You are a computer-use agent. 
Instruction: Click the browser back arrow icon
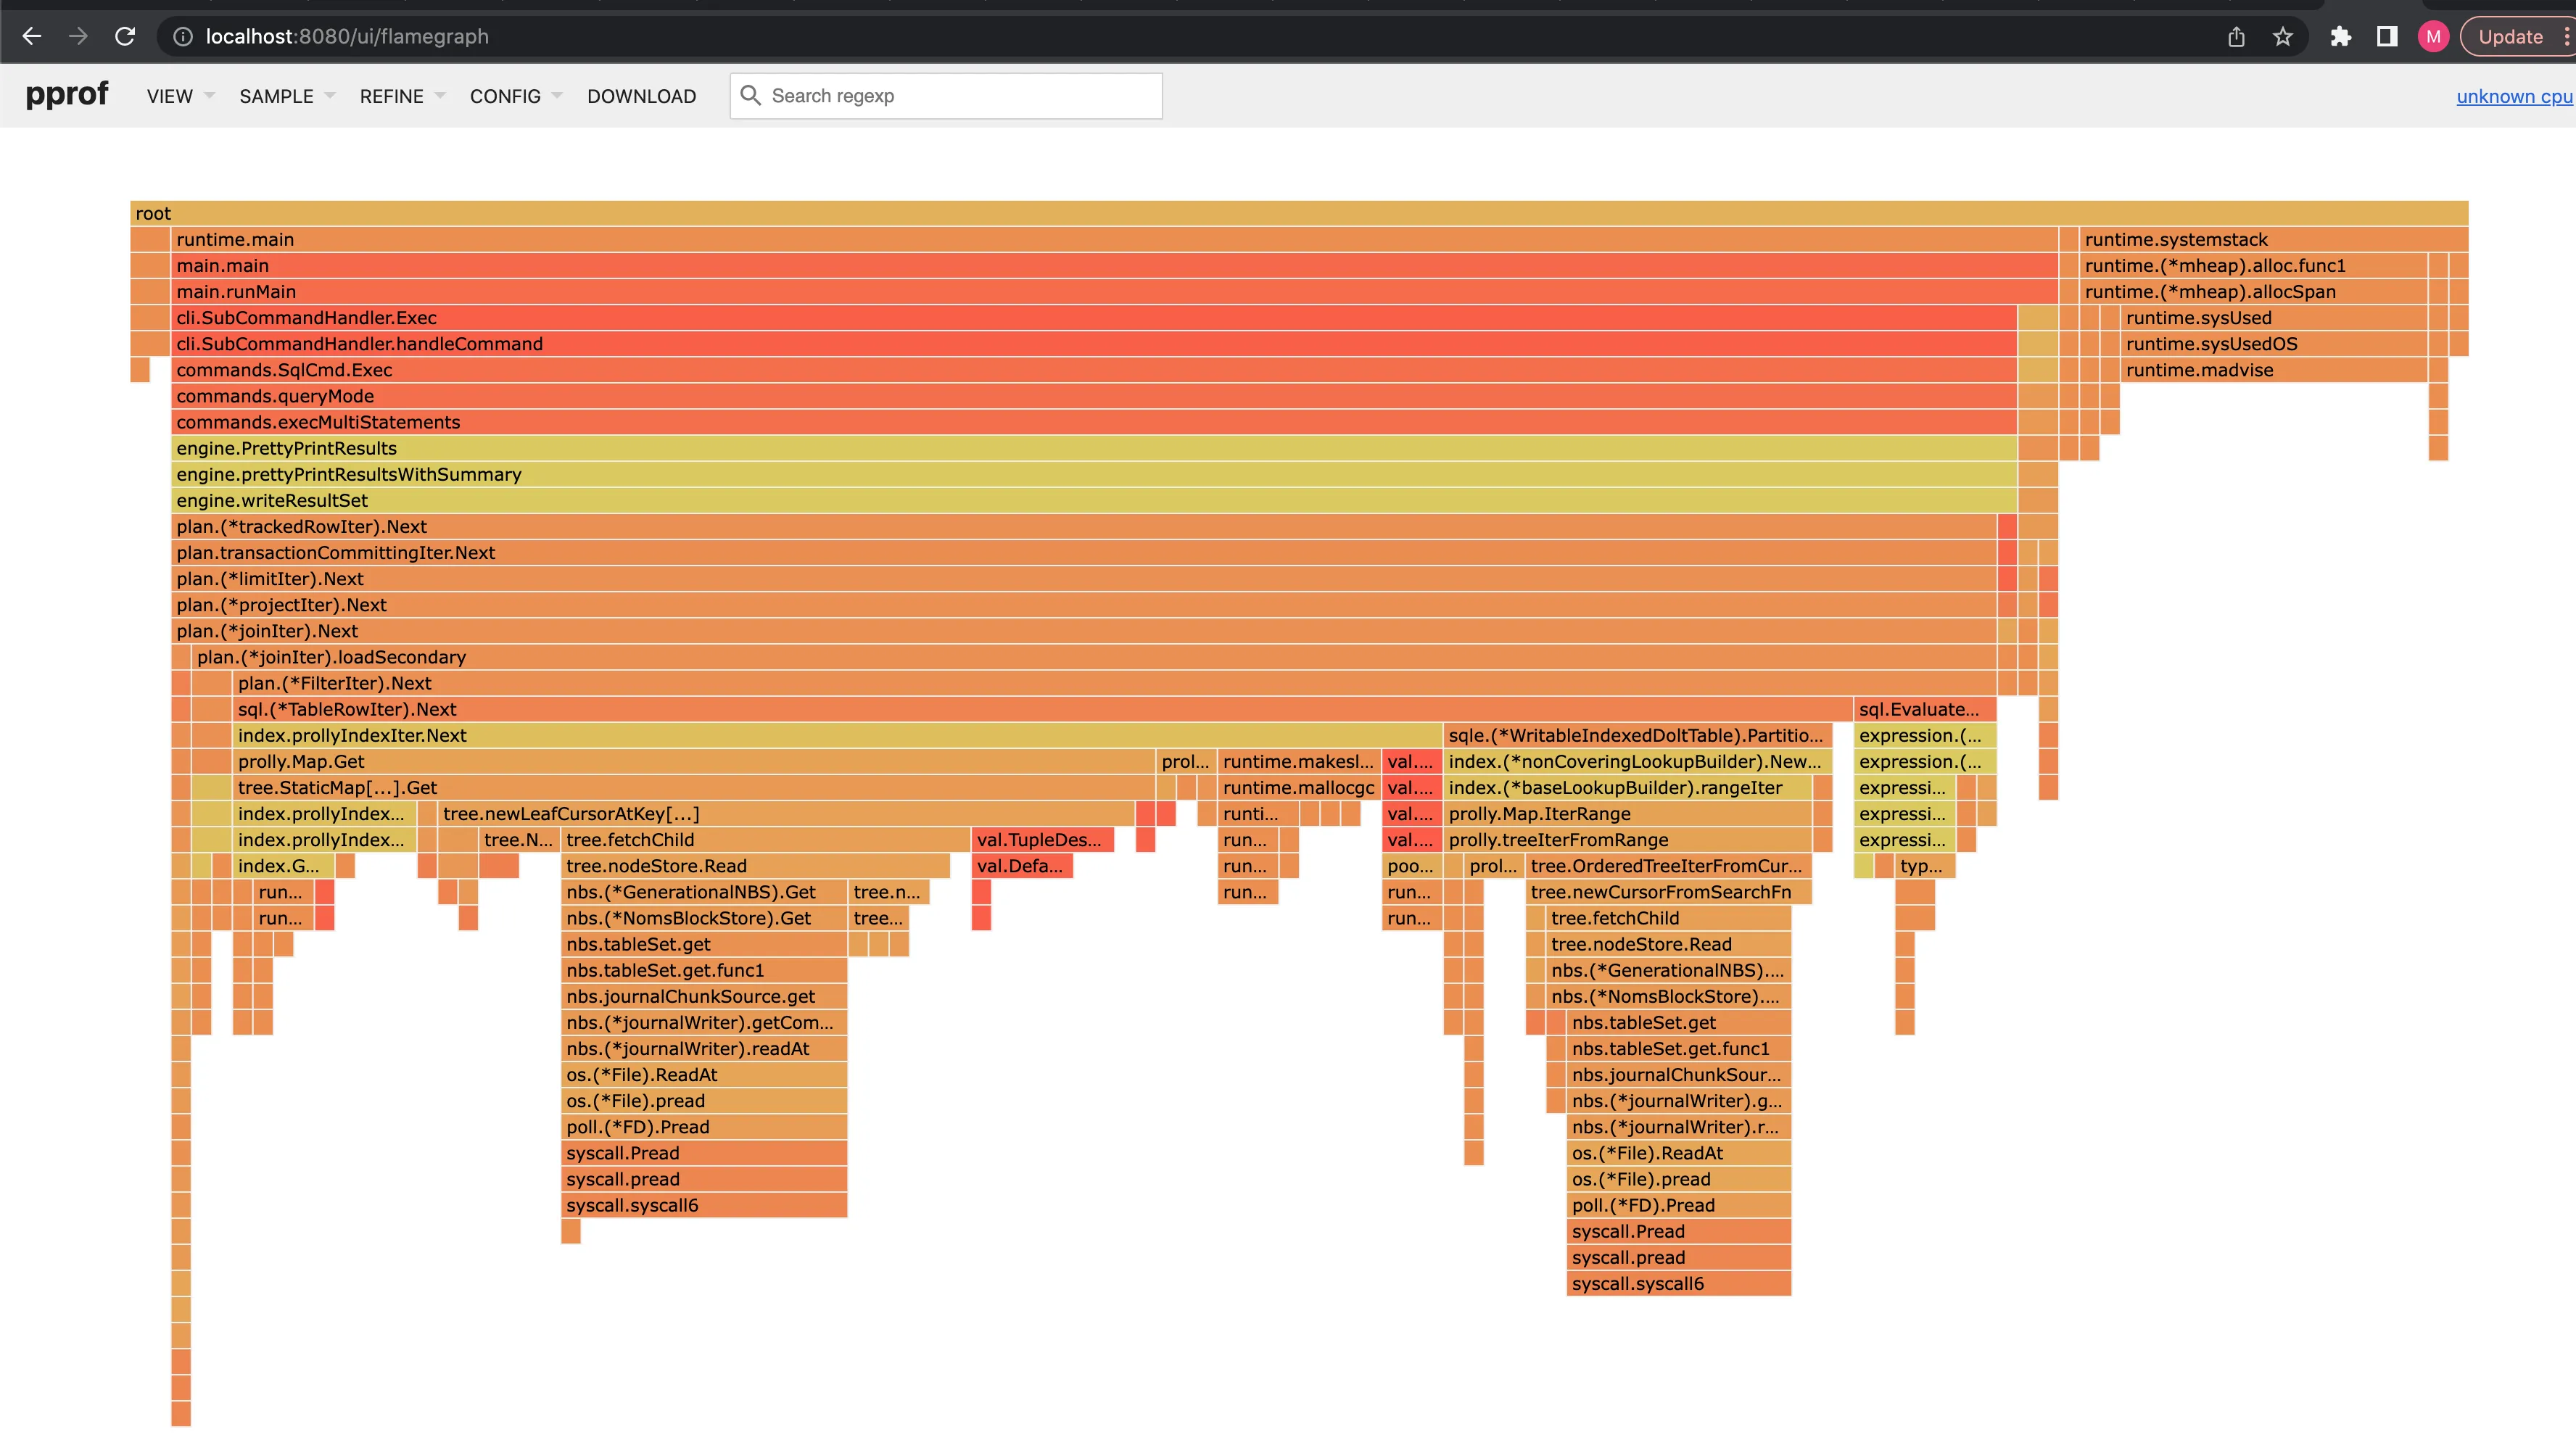tap(32, 37)
